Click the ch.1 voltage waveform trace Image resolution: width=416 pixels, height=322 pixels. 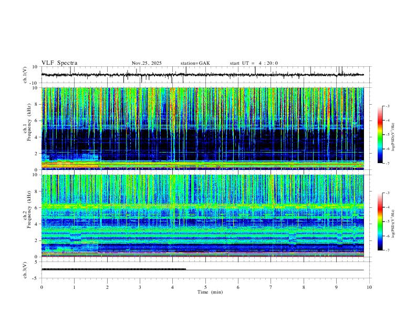tap(202, 75)
